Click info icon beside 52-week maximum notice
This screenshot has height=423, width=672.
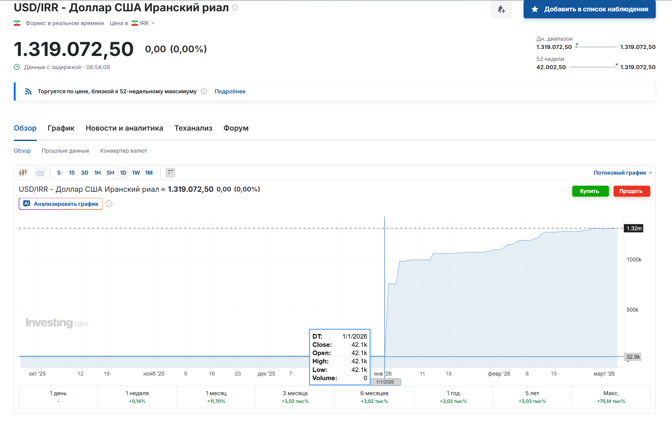click(x=203, y=91)
